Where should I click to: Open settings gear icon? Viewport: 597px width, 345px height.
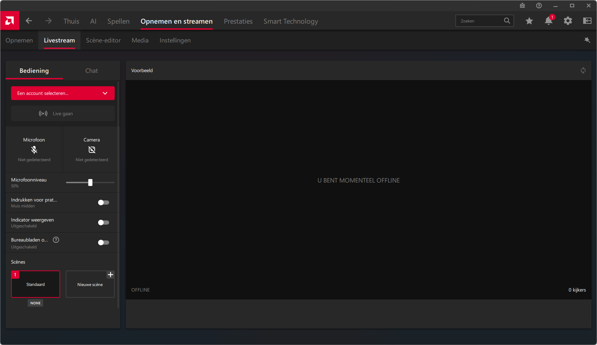(x=568, y=21)
